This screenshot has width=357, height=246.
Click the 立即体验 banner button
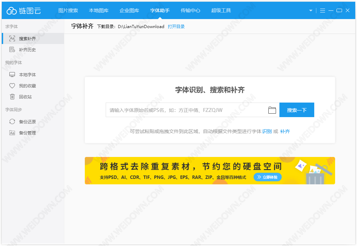(x=268, y=177)
